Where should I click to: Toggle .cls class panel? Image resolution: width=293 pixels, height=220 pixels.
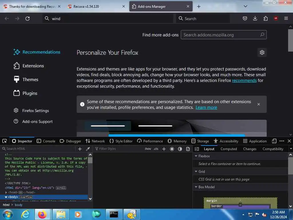[156, 149]
